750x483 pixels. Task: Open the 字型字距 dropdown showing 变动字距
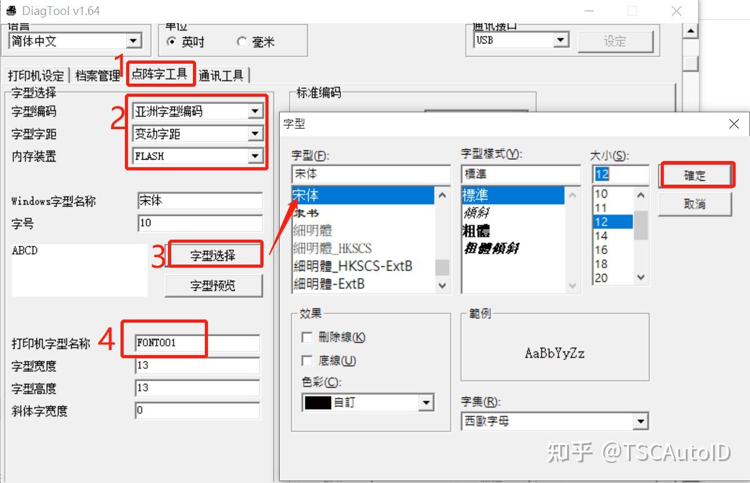254,133
